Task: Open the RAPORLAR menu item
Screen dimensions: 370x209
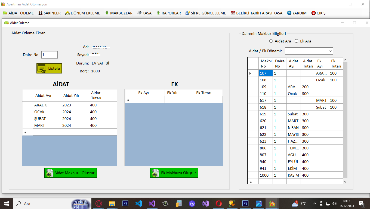Action: tap(169, 13)
